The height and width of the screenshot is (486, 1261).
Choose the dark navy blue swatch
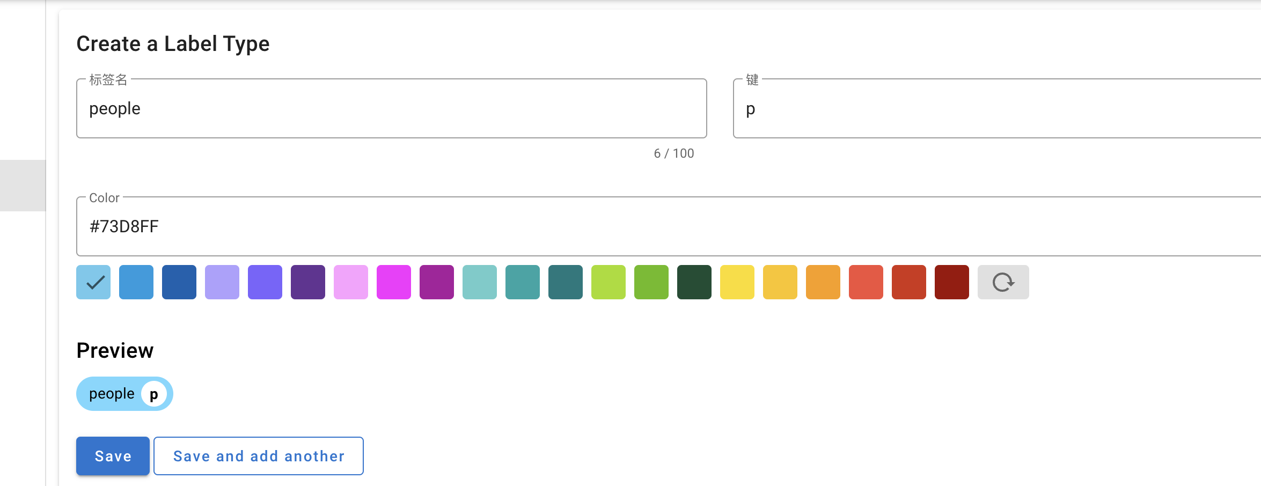[x=179, y=282]
